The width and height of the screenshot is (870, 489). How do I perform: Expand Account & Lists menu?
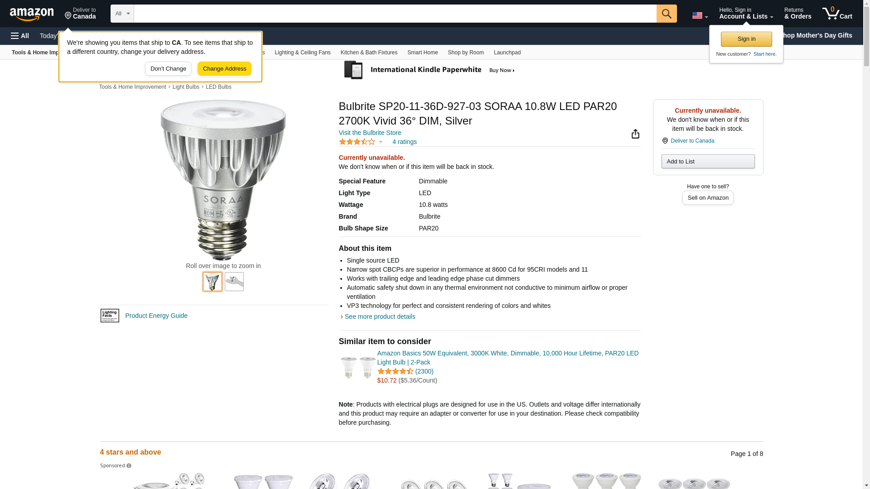746,14
